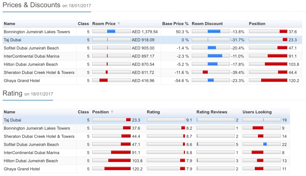Image resolution: width=306 pixels, height=176 pixels.
Task: Select Hilton Dubai Jumeirah Beach in Rating table
Action: click(31, 161)
